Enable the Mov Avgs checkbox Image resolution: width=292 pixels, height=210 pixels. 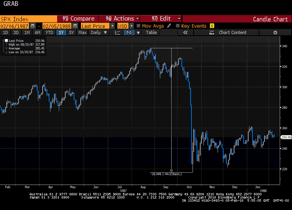coord(138,26)
